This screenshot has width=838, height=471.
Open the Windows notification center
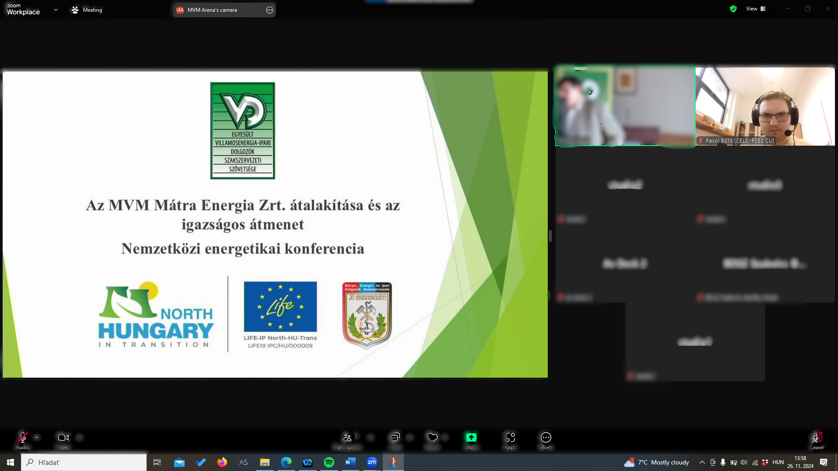824,462
